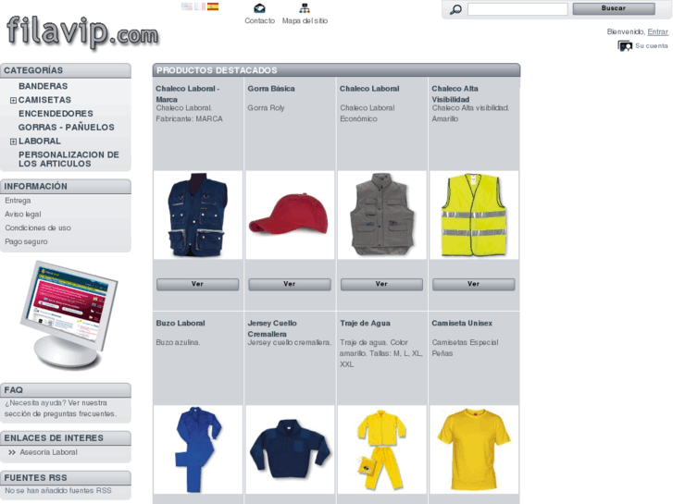673x504 pixels.
Task: Click Ver under Chaleco Alta Visibilidad
Action: point(473,285)
